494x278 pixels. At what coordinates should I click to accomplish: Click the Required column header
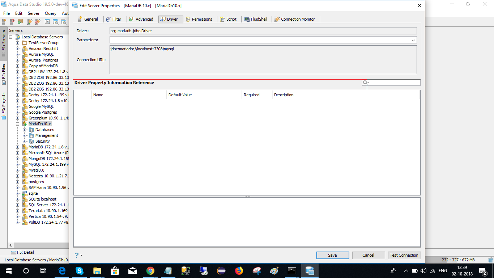[257, 95]
